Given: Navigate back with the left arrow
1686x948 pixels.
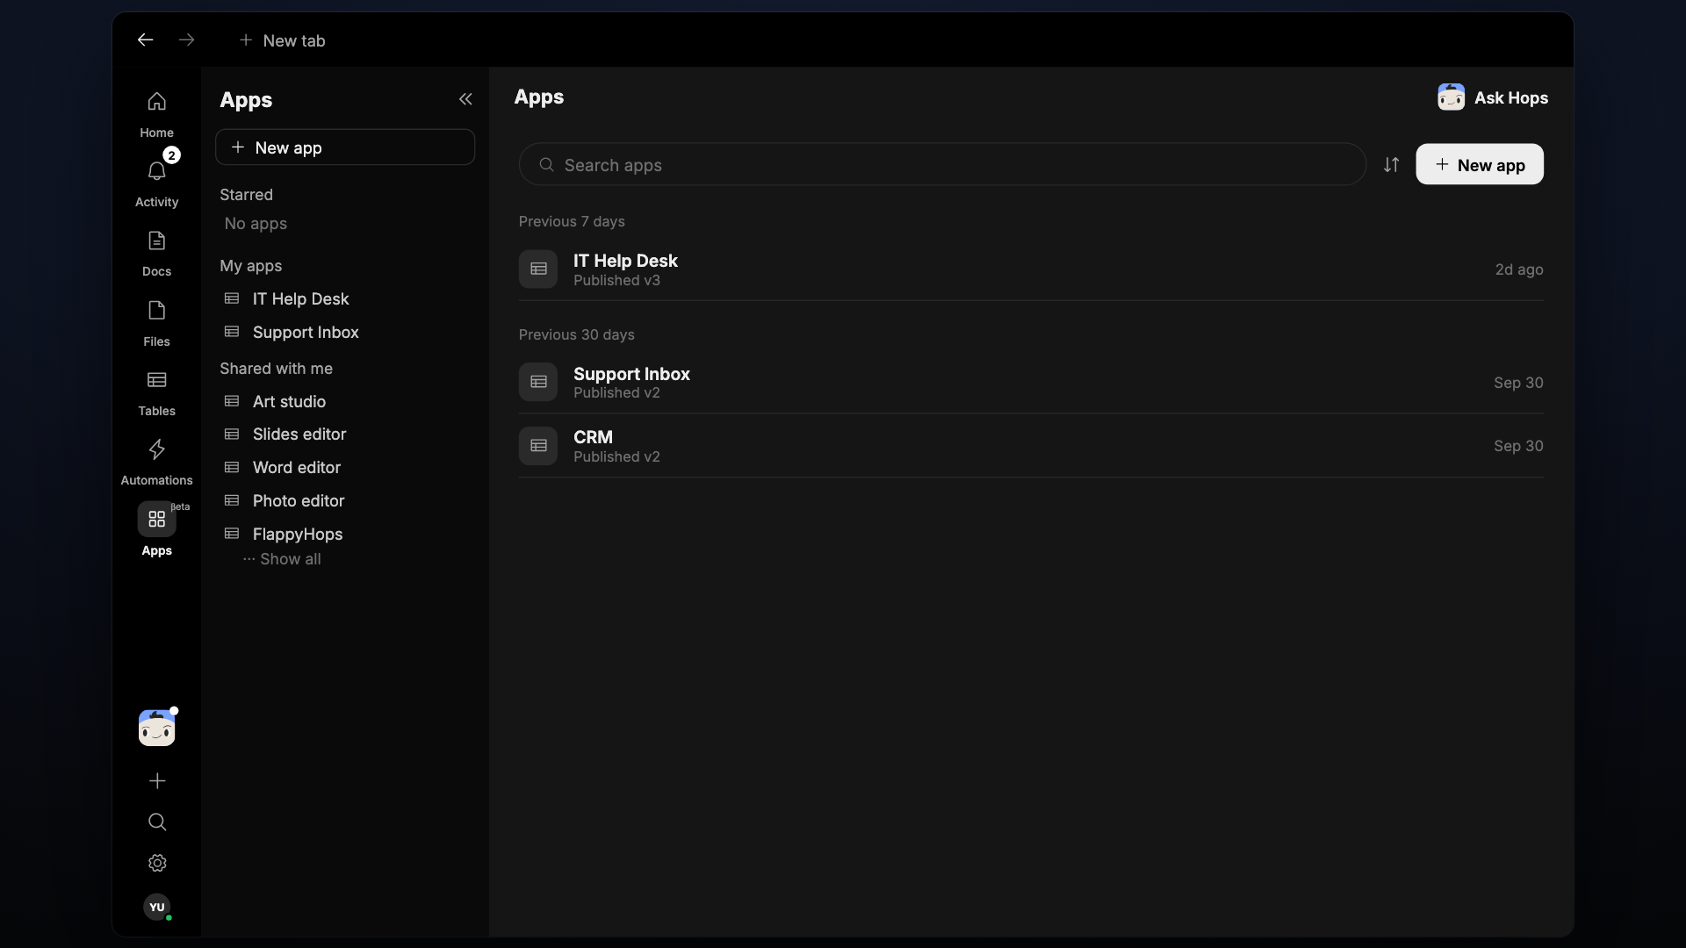Looking at the screenshot, I should (145, 39).
